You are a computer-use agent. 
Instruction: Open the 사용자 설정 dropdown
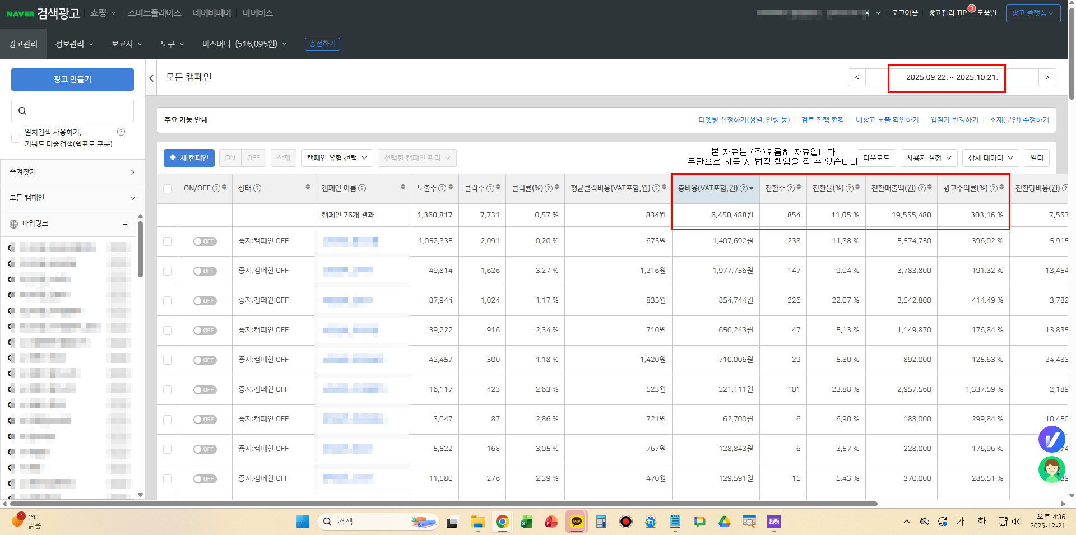point(929,158)
